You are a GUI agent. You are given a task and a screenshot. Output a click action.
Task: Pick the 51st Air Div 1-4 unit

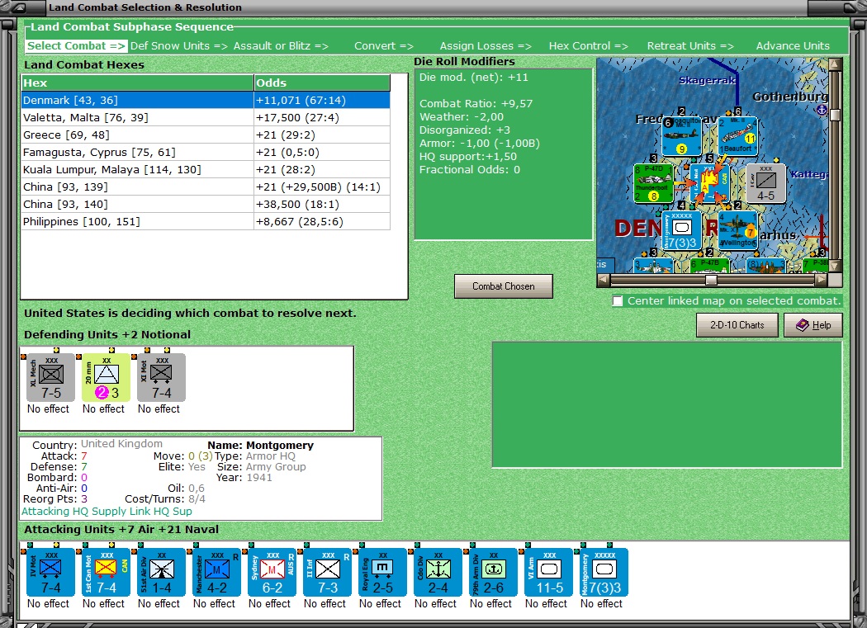[x=162, y=572]
